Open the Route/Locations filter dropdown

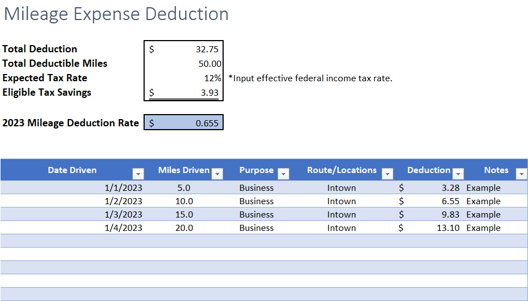pyautogui.click(x=388, y=174)
